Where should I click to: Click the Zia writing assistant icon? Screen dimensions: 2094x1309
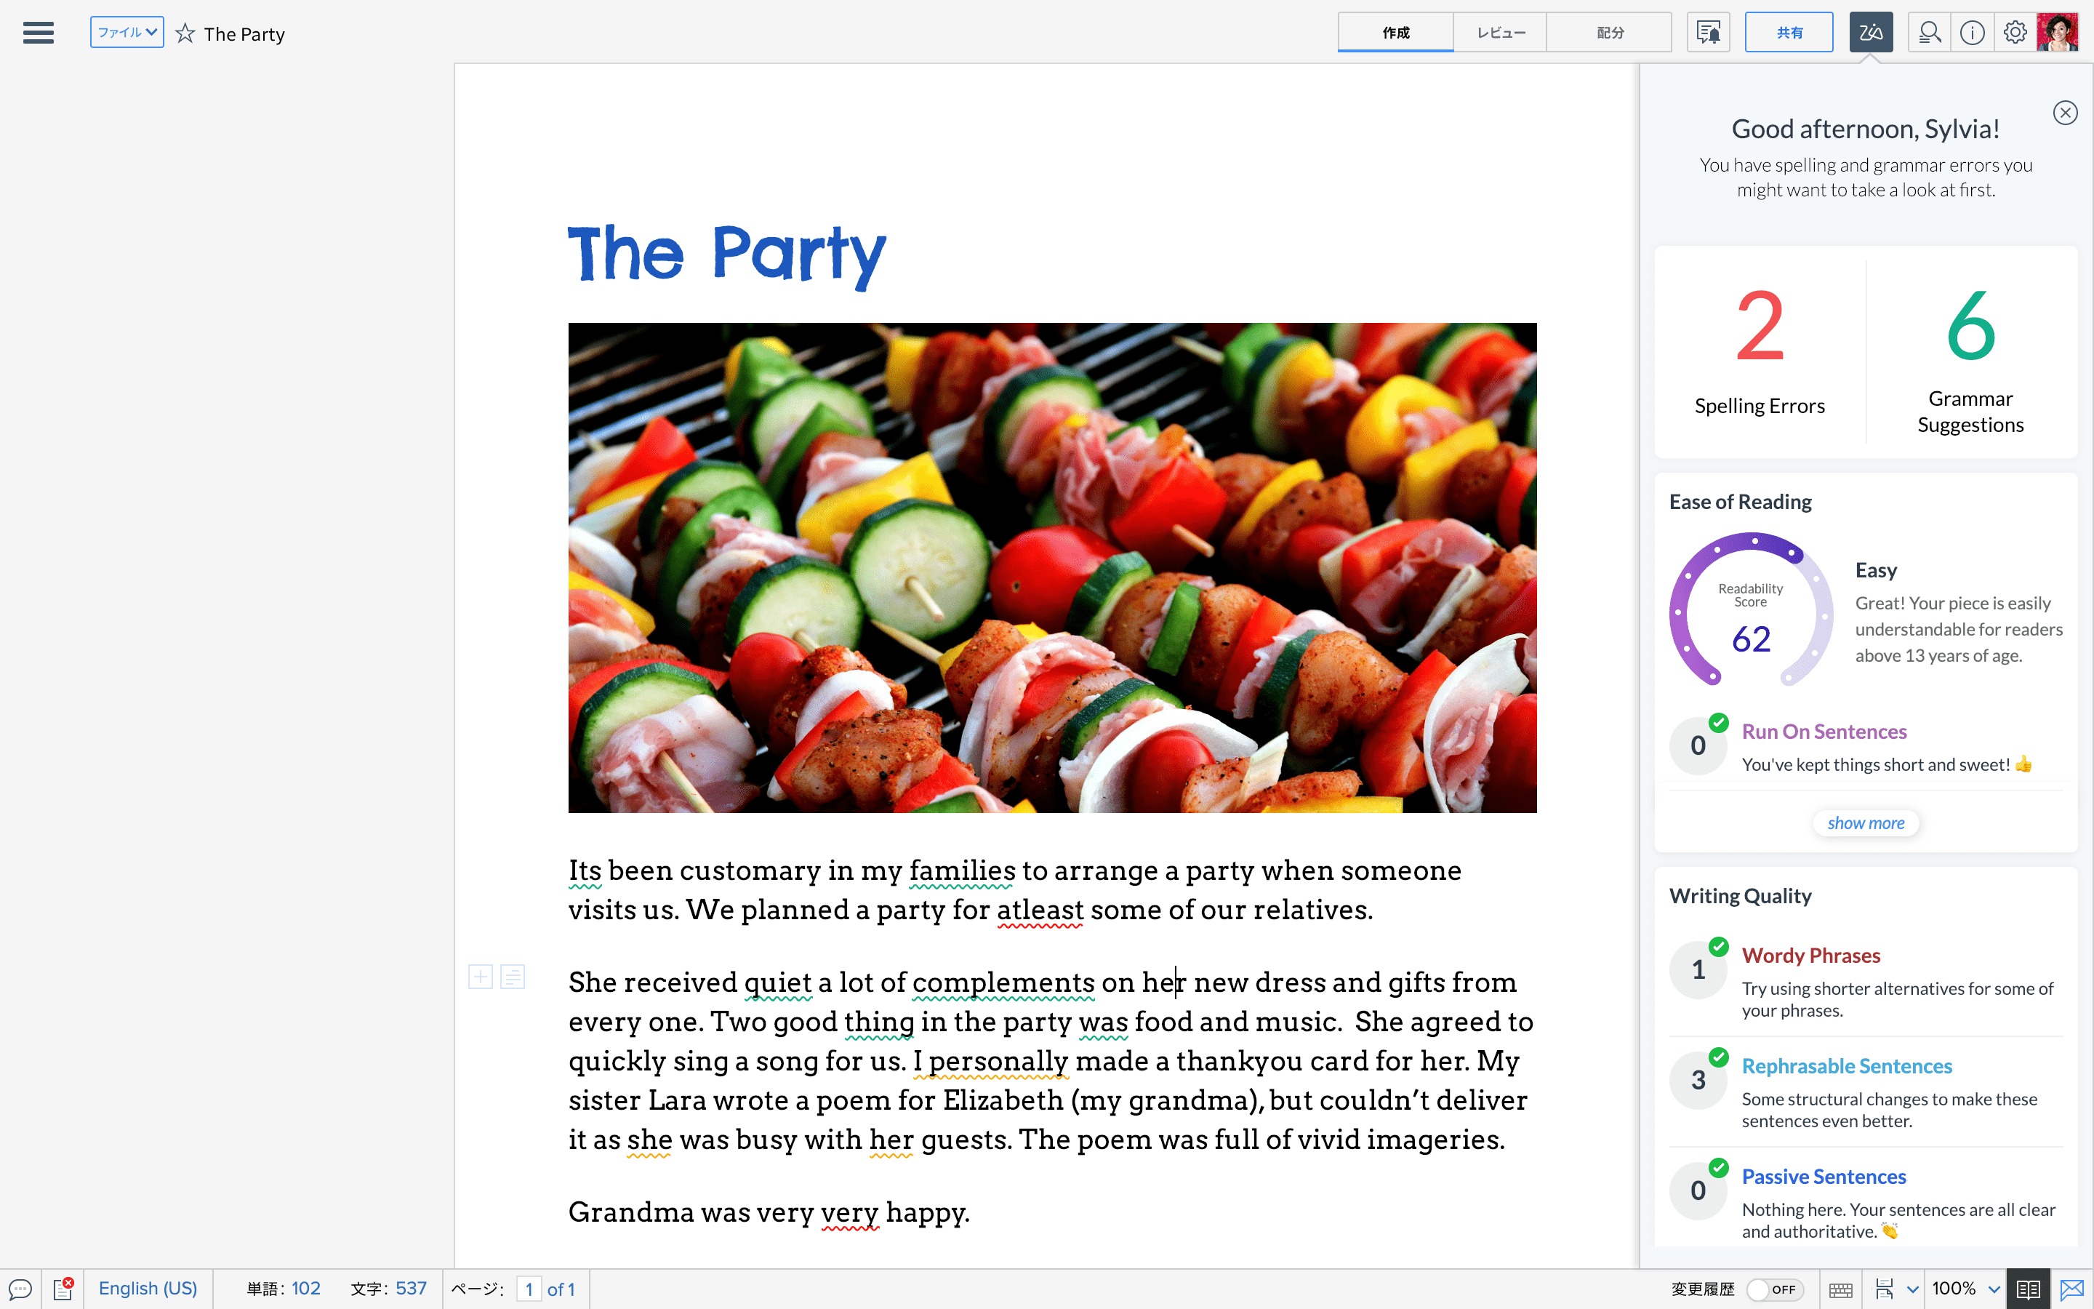(x=1870, y=33)
